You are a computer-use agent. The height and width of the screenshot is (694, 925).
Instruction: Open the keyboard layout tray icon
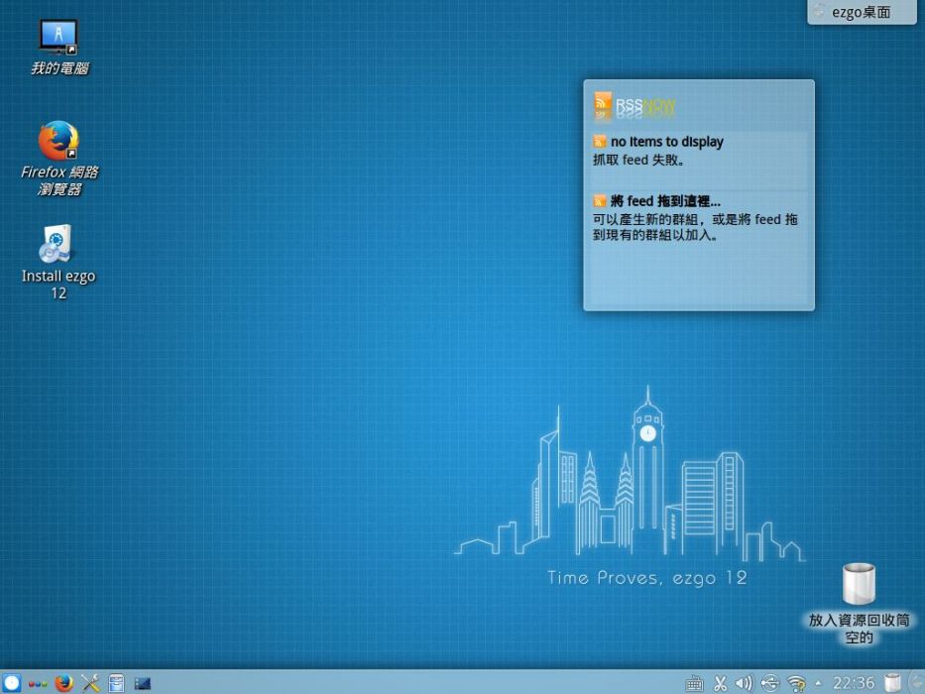click(694, 683)
